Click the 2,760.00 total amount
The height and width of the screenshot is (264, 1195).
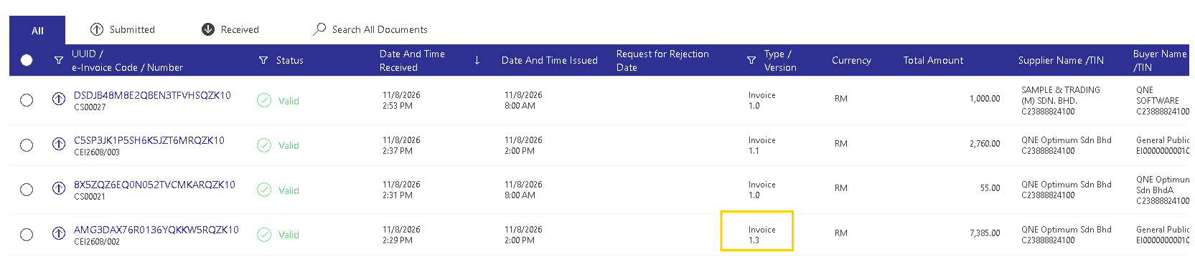985,144
